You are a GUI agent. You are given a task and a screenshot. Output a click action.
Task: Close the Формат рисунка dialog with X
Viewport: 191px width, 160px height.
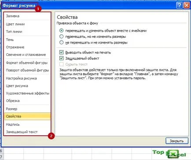(x=187, y=5)
